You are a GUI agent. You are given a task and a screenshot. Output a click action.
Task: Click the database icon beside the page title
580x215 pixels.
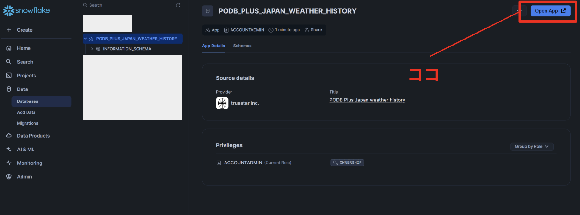(207, 11)
